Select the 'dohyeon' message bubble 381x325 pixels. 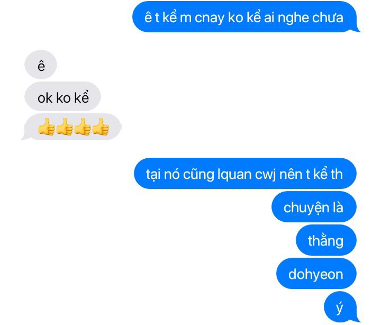point(316,274)
